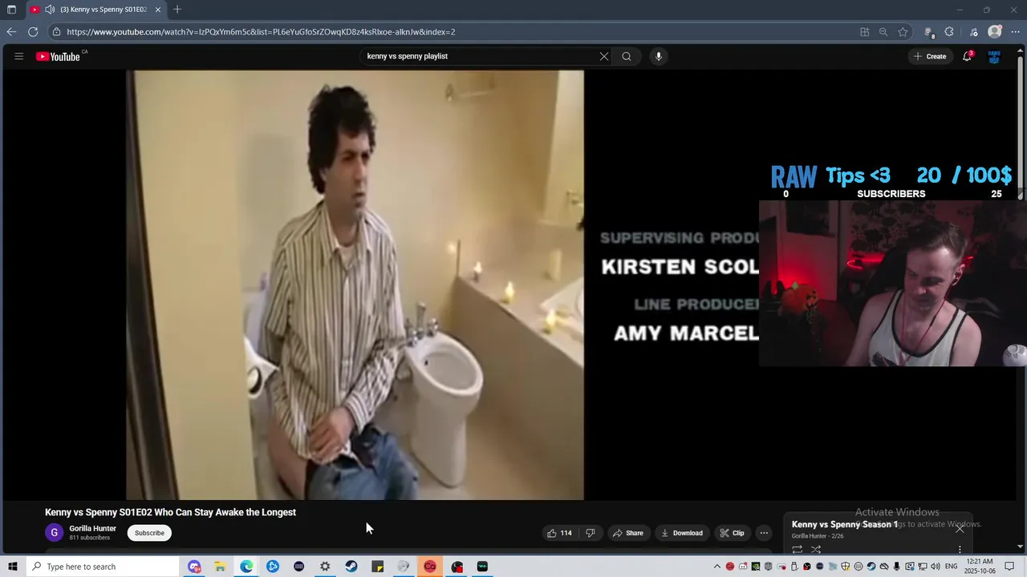
Task: Open the Gorilla Hunter channel avatar
Action: (x=54, y=533)
